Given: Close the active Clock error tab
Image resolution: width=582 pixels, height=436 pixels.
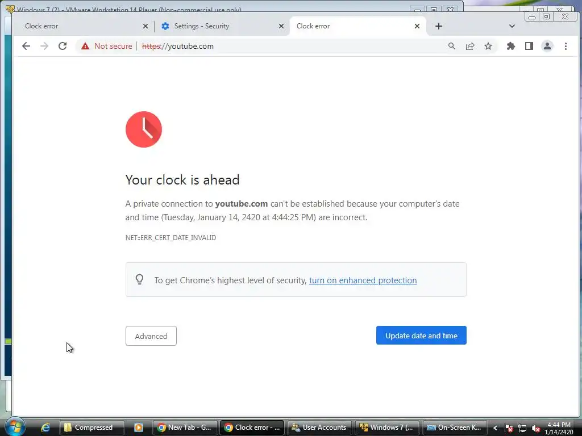Looking at the screenshot, I should point(417,26).
